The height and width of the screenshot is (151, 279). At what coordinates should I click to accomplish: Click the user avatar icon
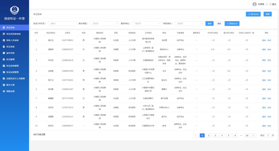click(x=254, y=4)
